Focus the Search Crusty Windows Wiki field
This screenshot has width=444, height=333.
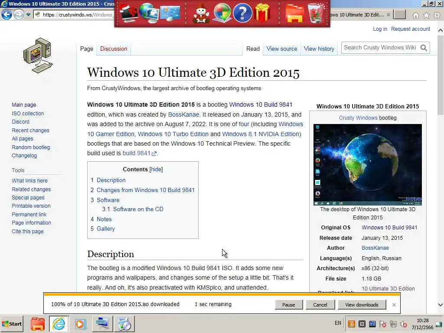380,48
